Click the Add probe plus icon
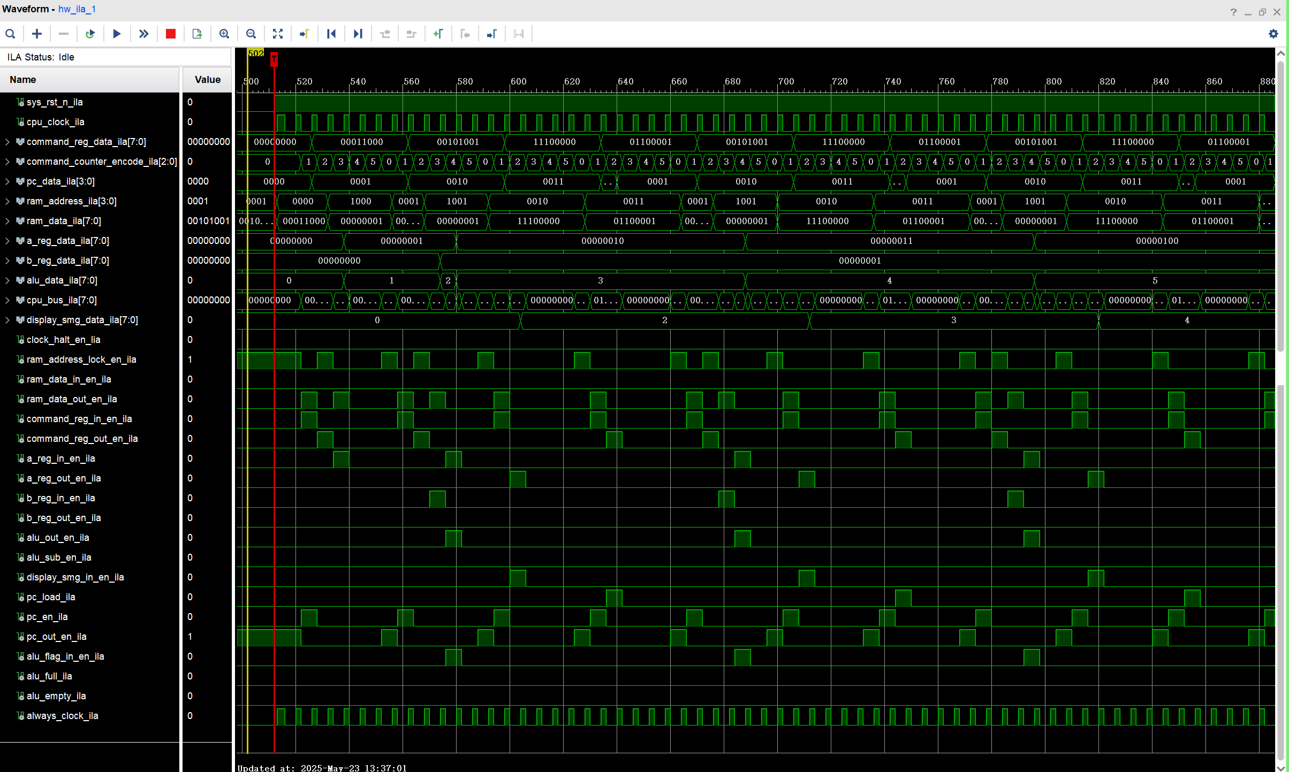Viewport: 1289px width, 772px height. click(x=37, y=34)
